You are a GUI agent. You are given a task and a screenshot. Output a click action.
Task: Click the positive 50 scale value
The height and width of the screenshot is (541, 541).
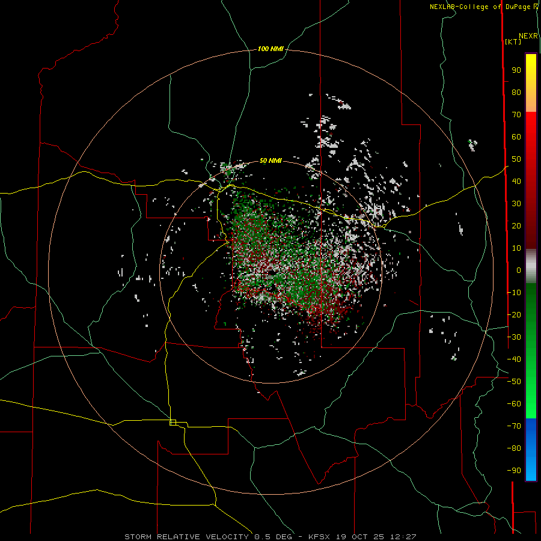[x=516, y=159]
